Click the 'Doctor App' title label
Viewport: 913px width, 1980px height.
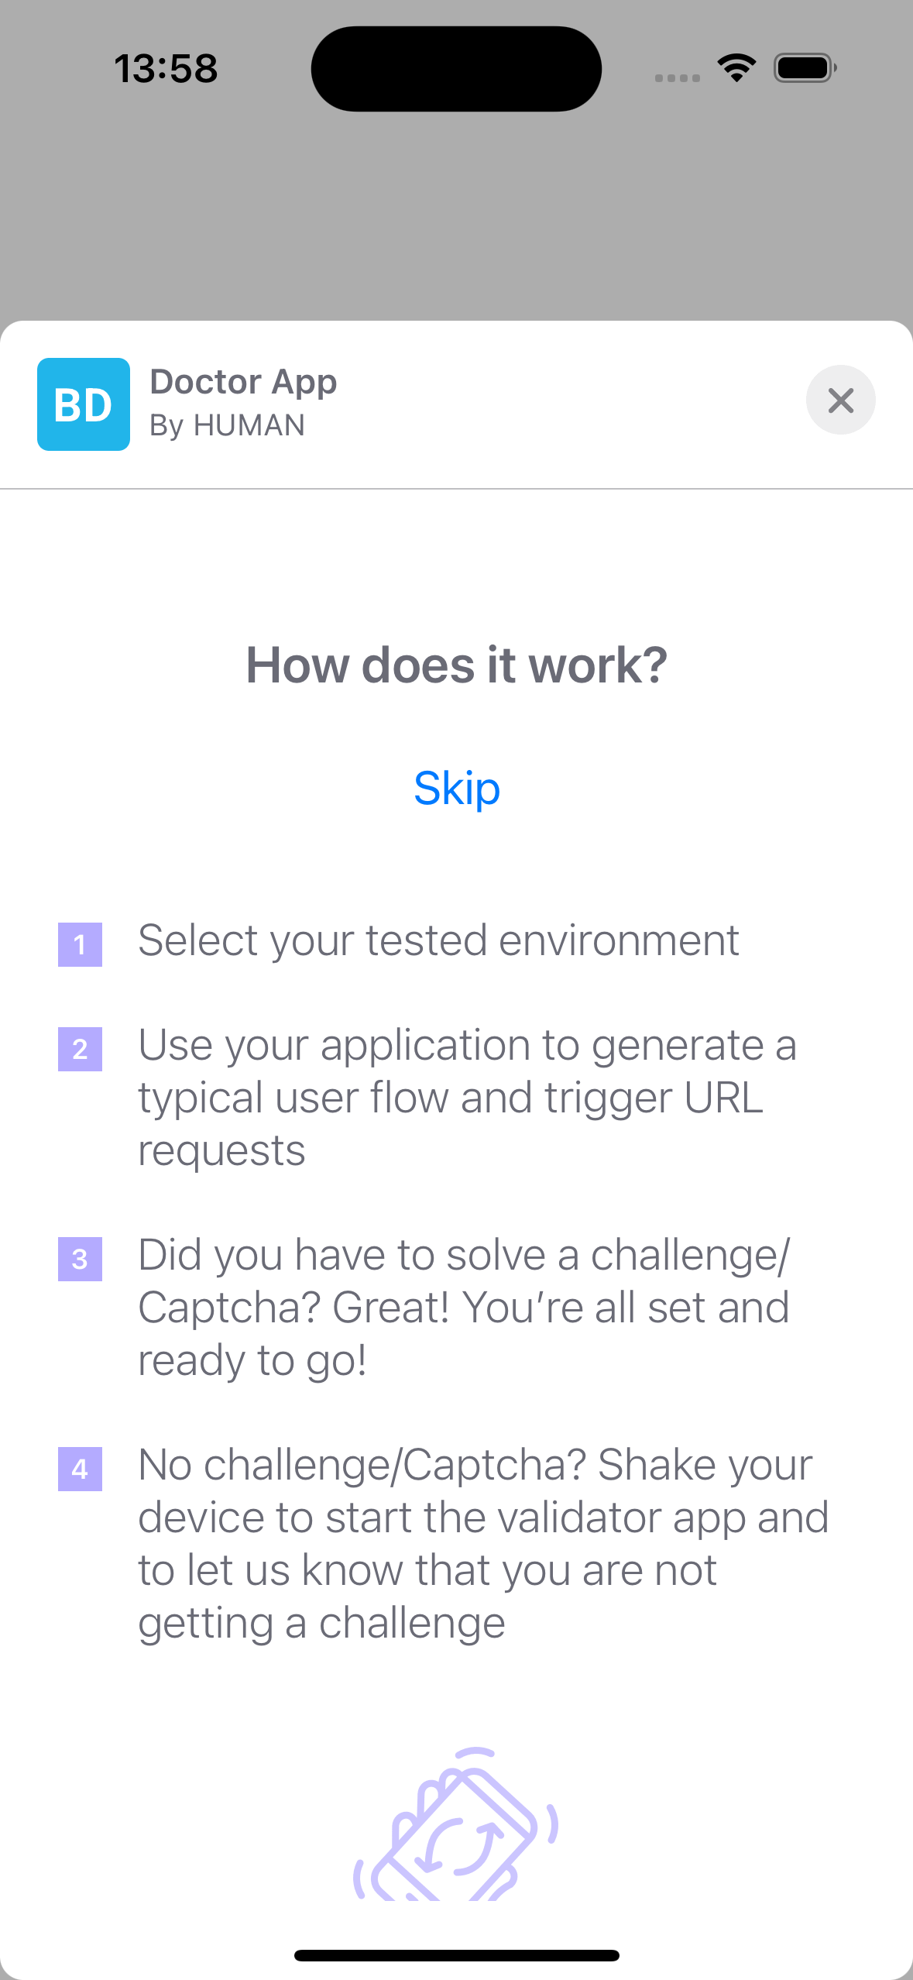(x=244, y=381)
